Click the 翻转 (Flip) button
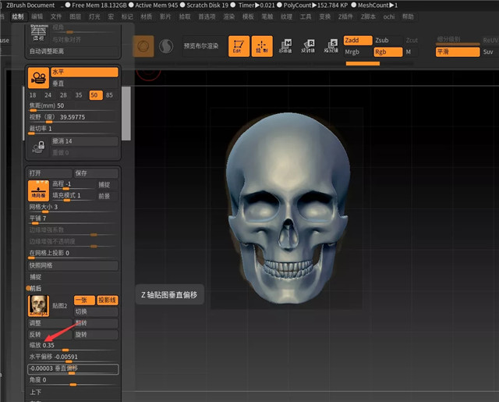 click(96, 323)
